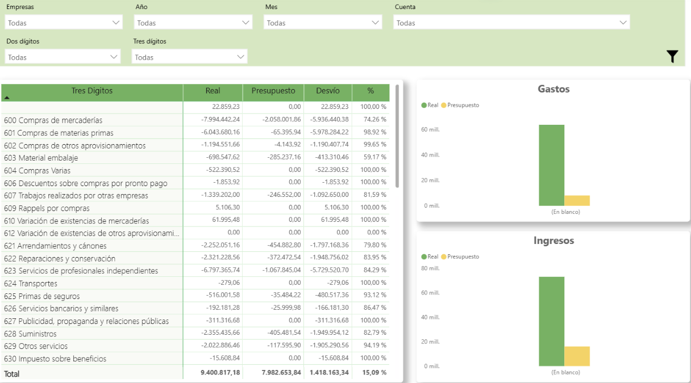
Task: Toggle the Real legend marker in Ingresos
Action: [424, 256]
